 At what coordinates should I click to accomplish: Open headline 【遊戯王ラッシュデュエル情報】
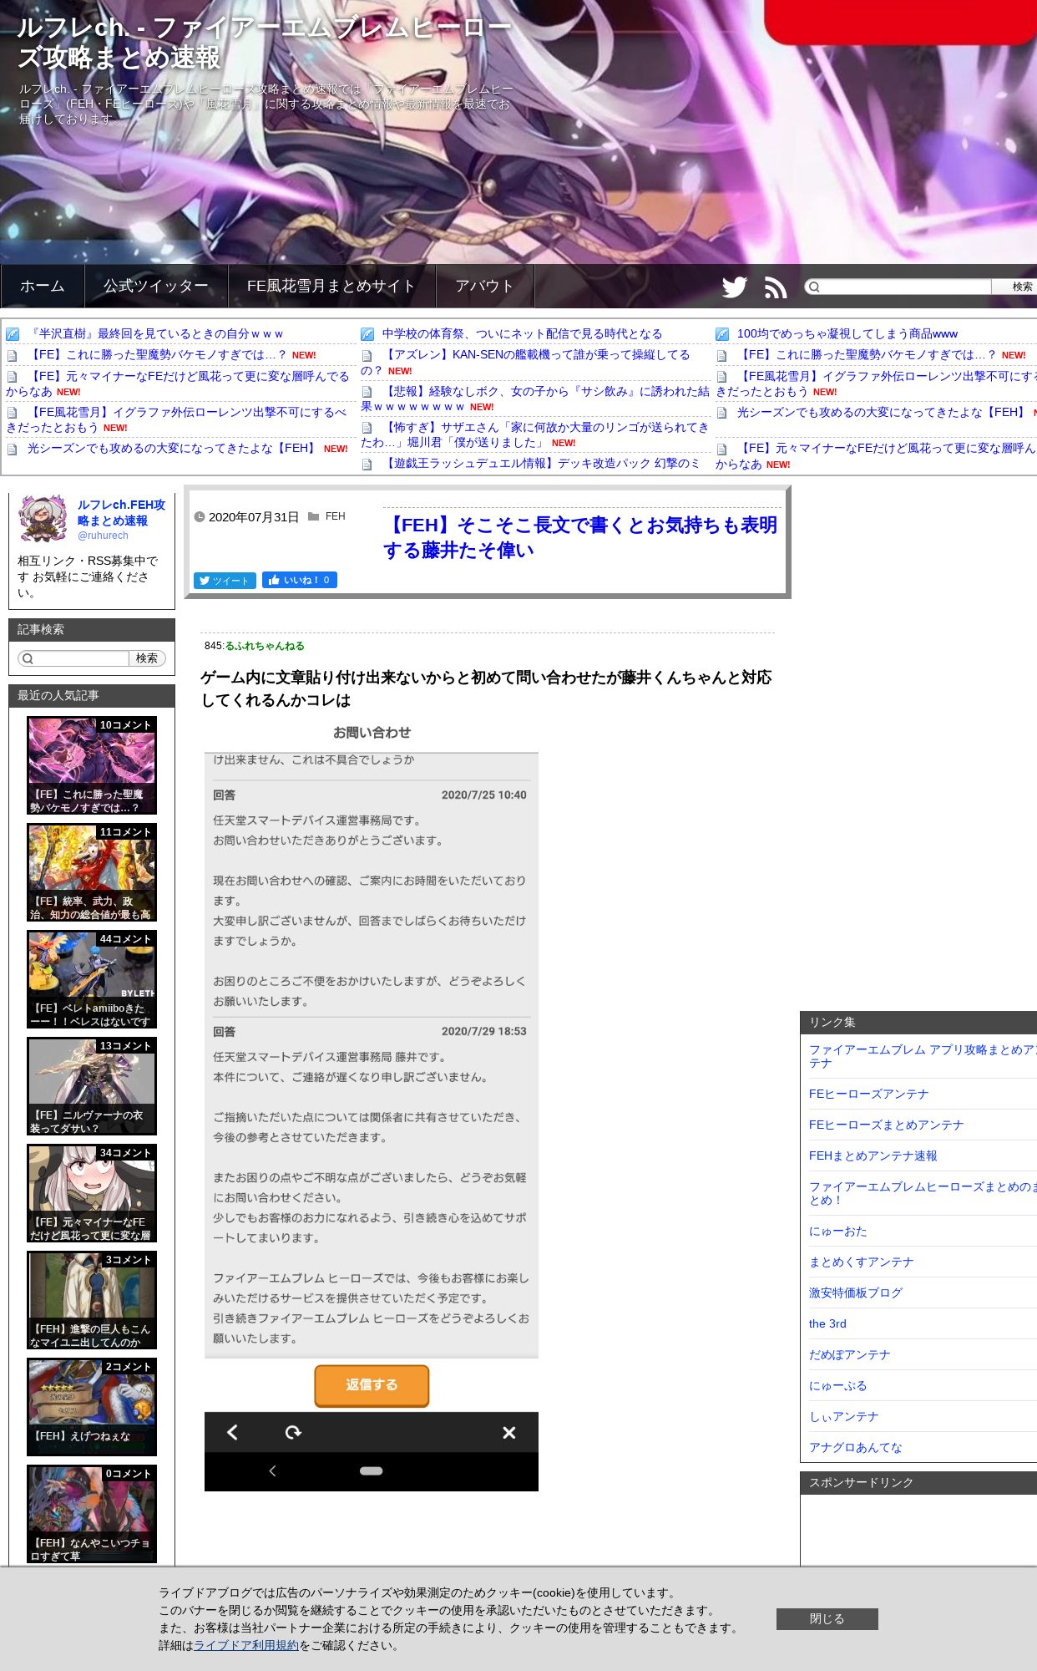[x=541, y=463]
